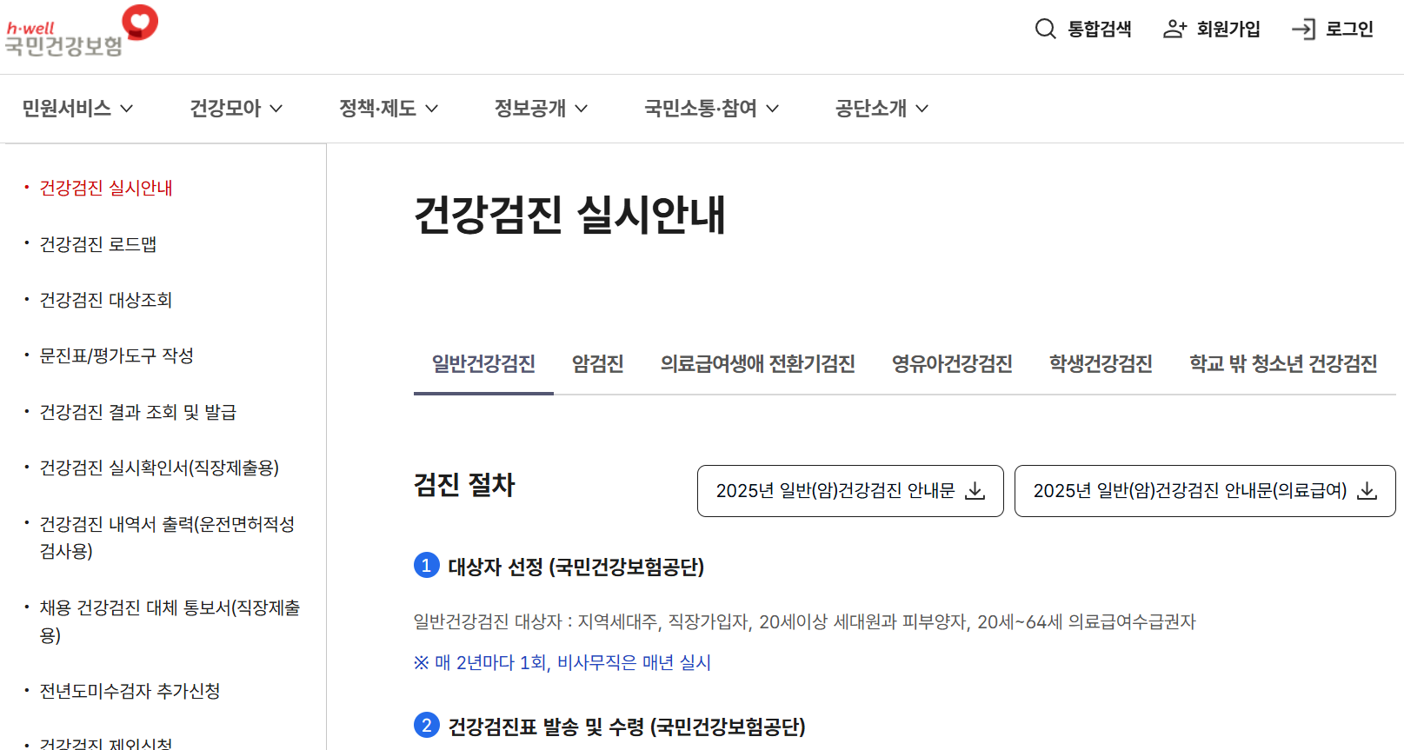Image resolution: width=1404 pixels, height=750 pixels.
Task: Expand the 정보공개 menu
Action: [542, 109]
